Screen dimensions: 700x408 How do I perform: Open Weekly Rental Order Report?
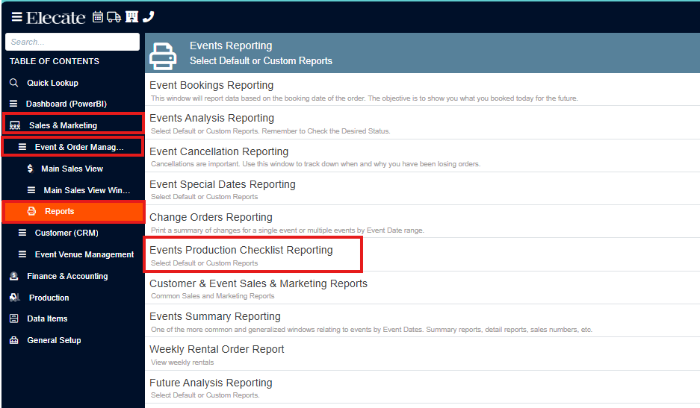click(x=422, y=354)
